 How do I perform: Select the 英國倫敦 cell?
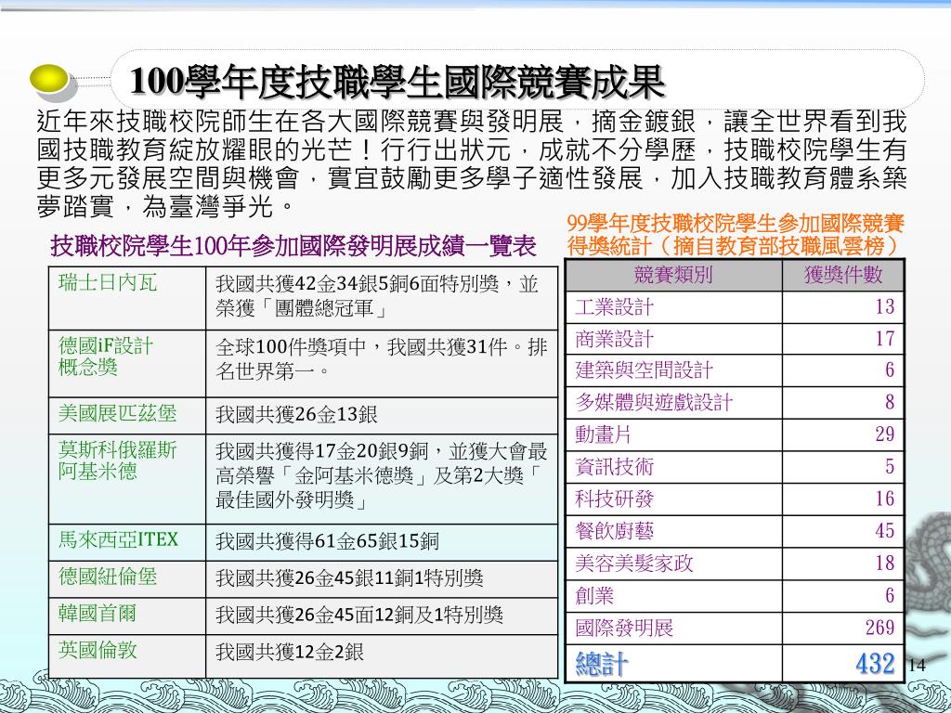(127, 656)
